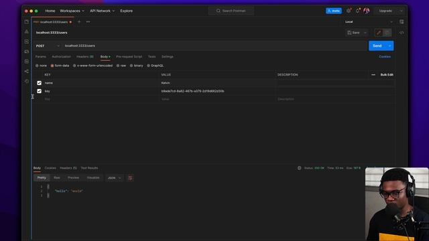Viewport: 429px width, 241px height.
Task: Switch to the Tests tab
Action: point(152,56)
